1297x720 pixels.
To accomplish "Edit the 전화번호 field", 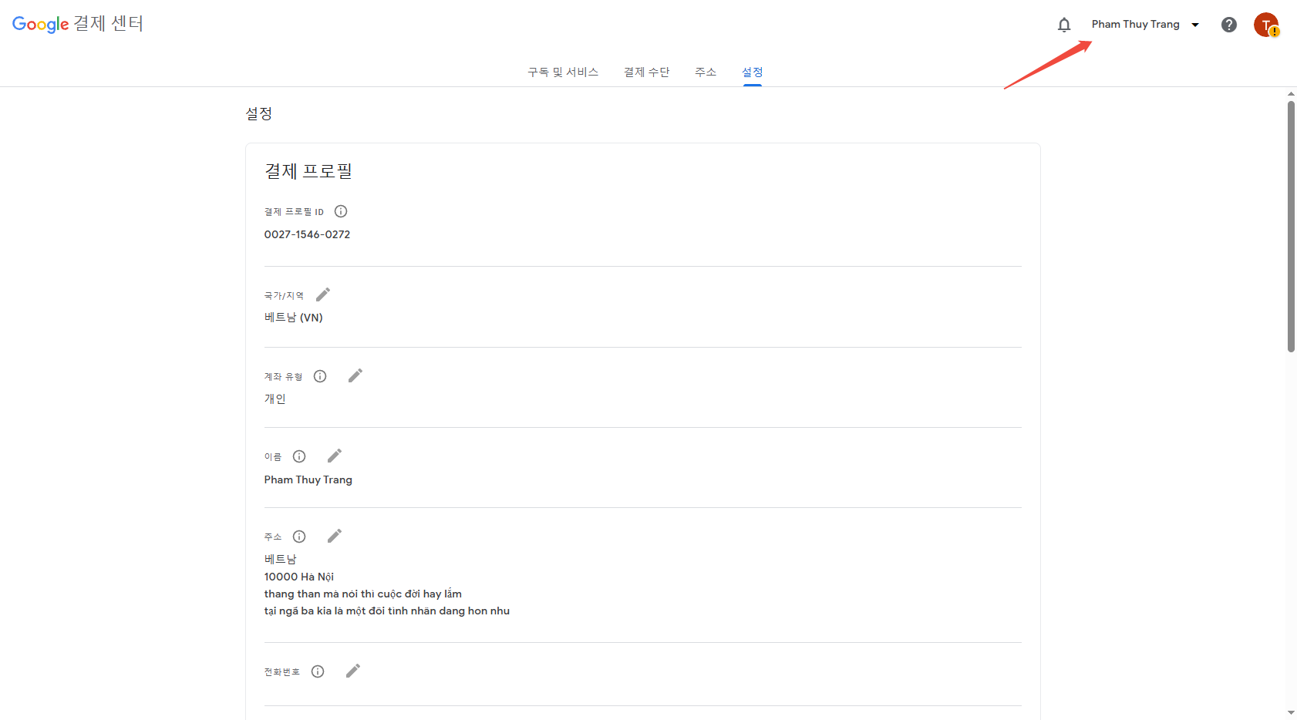I will pyautogui.click(x=353, y=671).
